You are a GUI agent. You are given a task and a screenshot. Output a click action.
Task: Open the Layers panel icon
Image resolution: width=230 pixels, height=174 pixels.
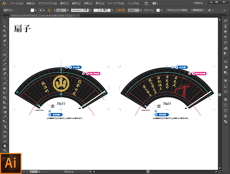point(225,99)
